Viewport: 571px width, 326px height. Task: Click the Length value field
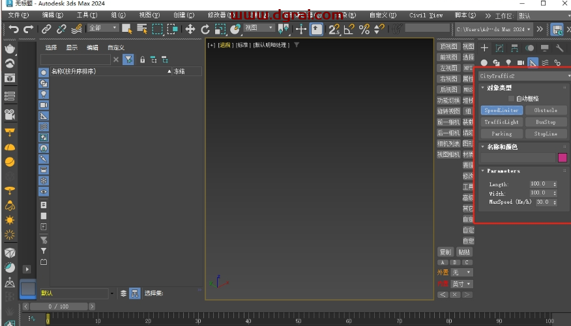click(x=540, y=184)
